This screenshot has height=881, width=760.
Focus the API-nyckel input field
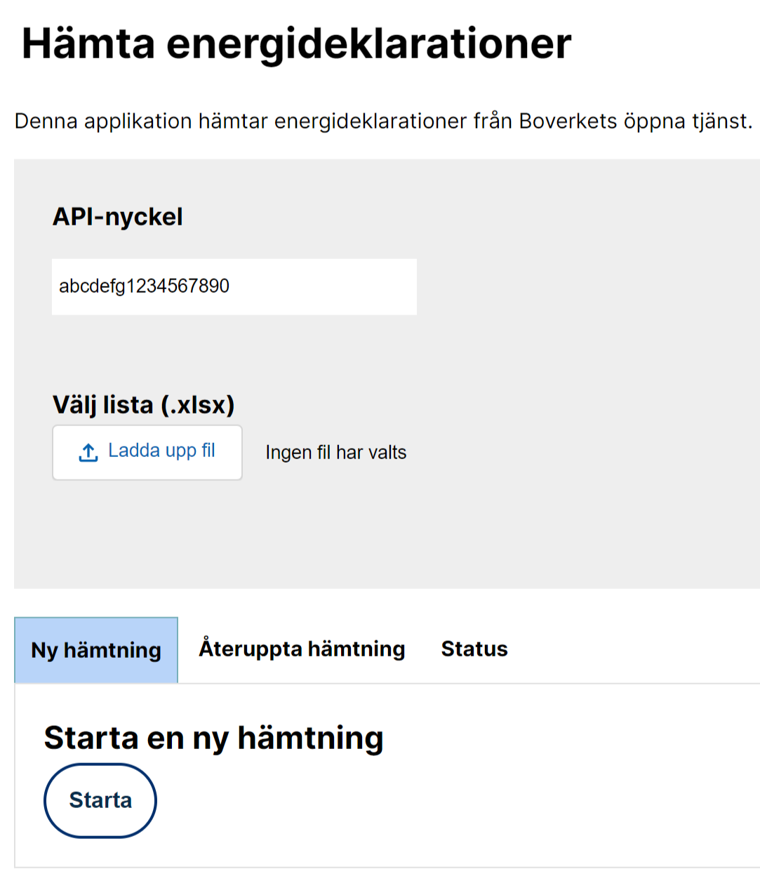point(234,286)
